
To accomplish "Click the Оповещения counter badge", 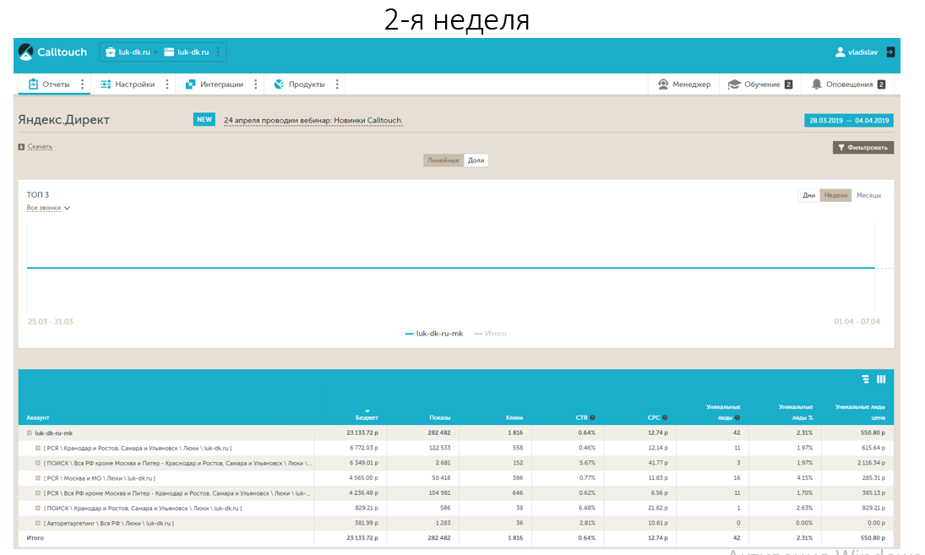I will tap(881, 84).
